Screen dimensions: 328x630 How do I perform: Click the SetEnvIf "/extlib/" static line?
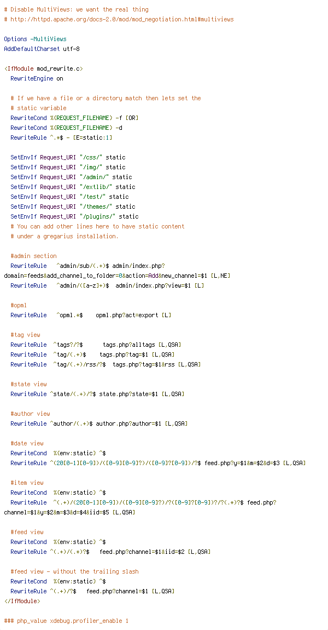pyautogui.click(x=73, y=187)
